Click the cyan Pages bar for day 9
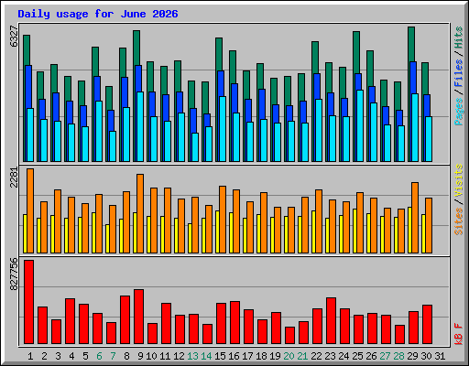Image resolution: width=469 pixels, height=366 pixels. click(x=140, y=126)
